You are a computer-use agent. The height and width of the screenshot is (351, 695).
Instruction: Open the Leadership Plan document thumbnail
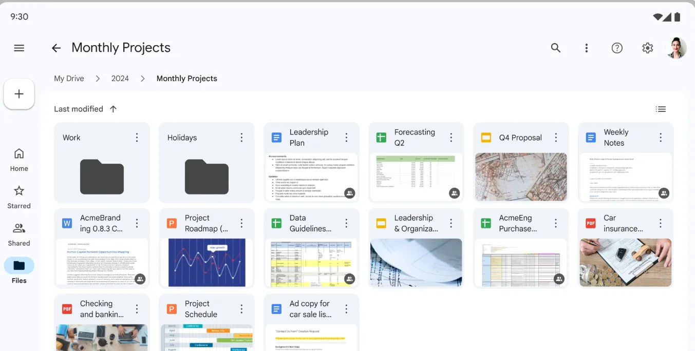(x=311, y=177)
